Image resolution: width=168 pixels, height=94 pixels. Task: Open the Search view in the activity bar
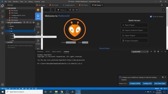[x=2, y=11]
